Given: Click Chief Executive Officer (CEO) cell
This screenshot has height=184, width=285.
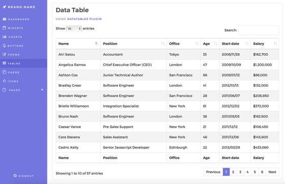Looking at the screenshot, I should (133, 65).
